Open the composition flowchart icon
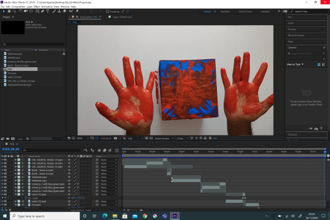This screenshot has height=220, width=330. pos(205,138)
